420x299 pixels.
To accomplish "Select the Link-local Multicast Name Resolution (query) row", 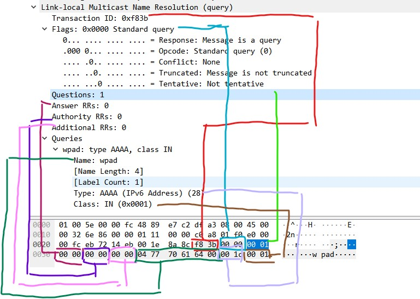I will tap(137, 7).
